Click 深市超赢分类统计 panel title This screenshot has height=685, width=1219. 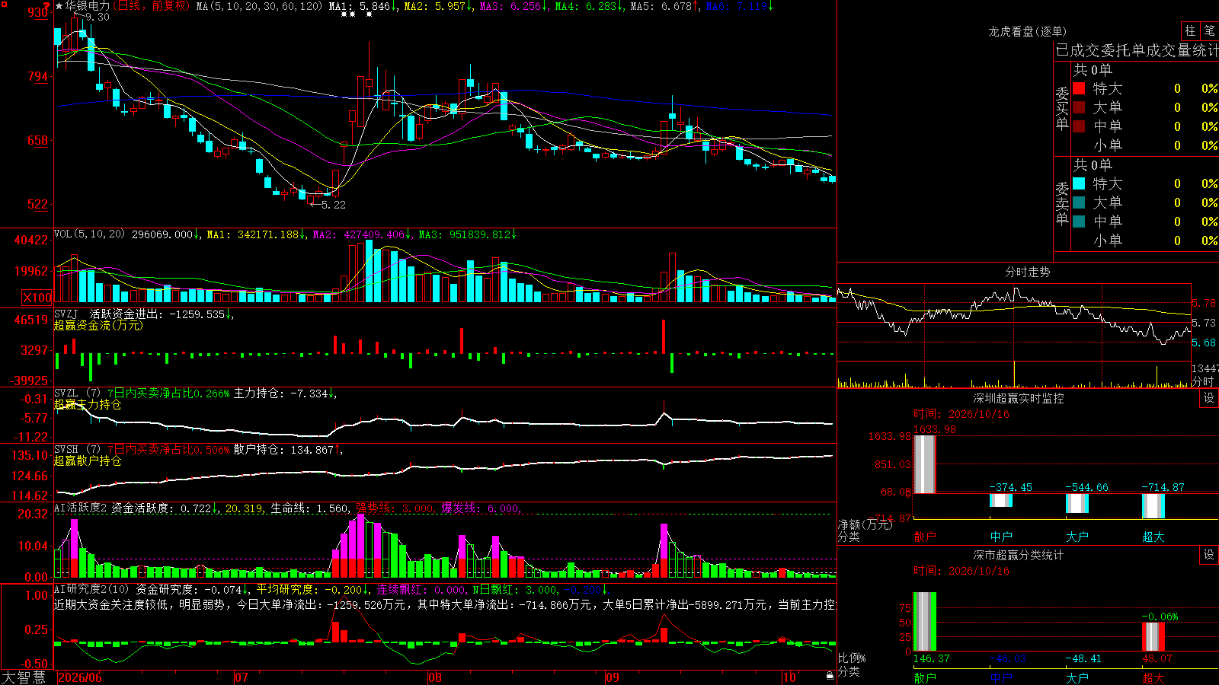click(1018, 555)
